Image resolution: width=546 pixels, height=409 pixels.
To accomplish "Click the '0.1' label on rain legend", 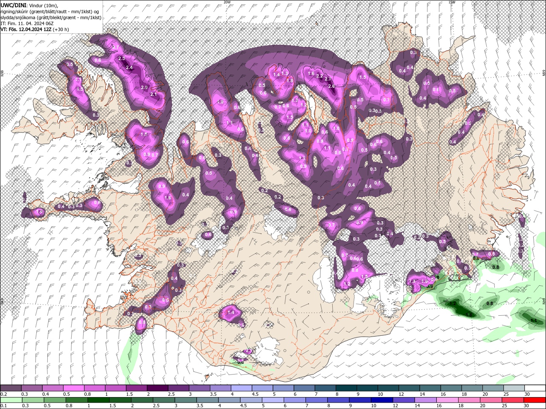I will [x=3, y=406].
